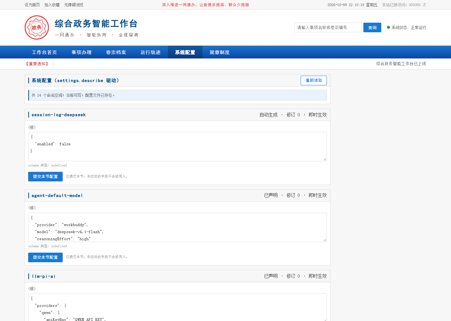Open 事项办理 nav tab
Viewport: 451px width, 321px height.
82,52
